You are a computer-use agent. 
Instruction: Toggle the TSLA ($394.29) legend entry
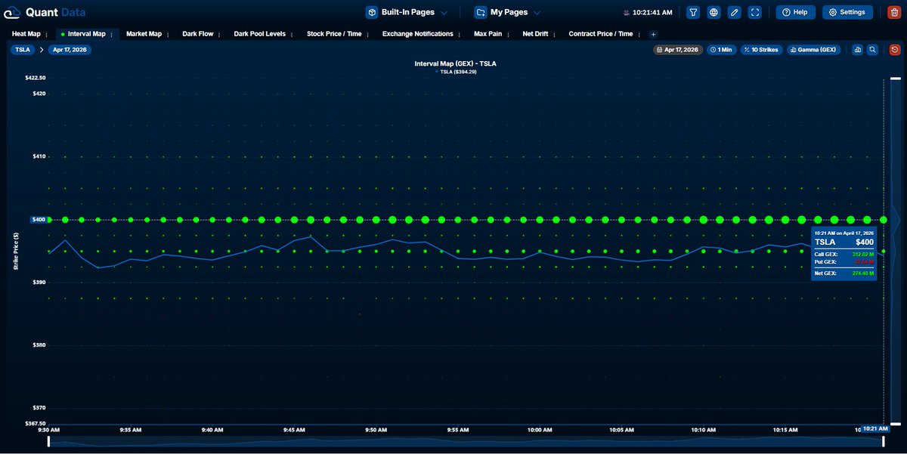pos(455,72)
